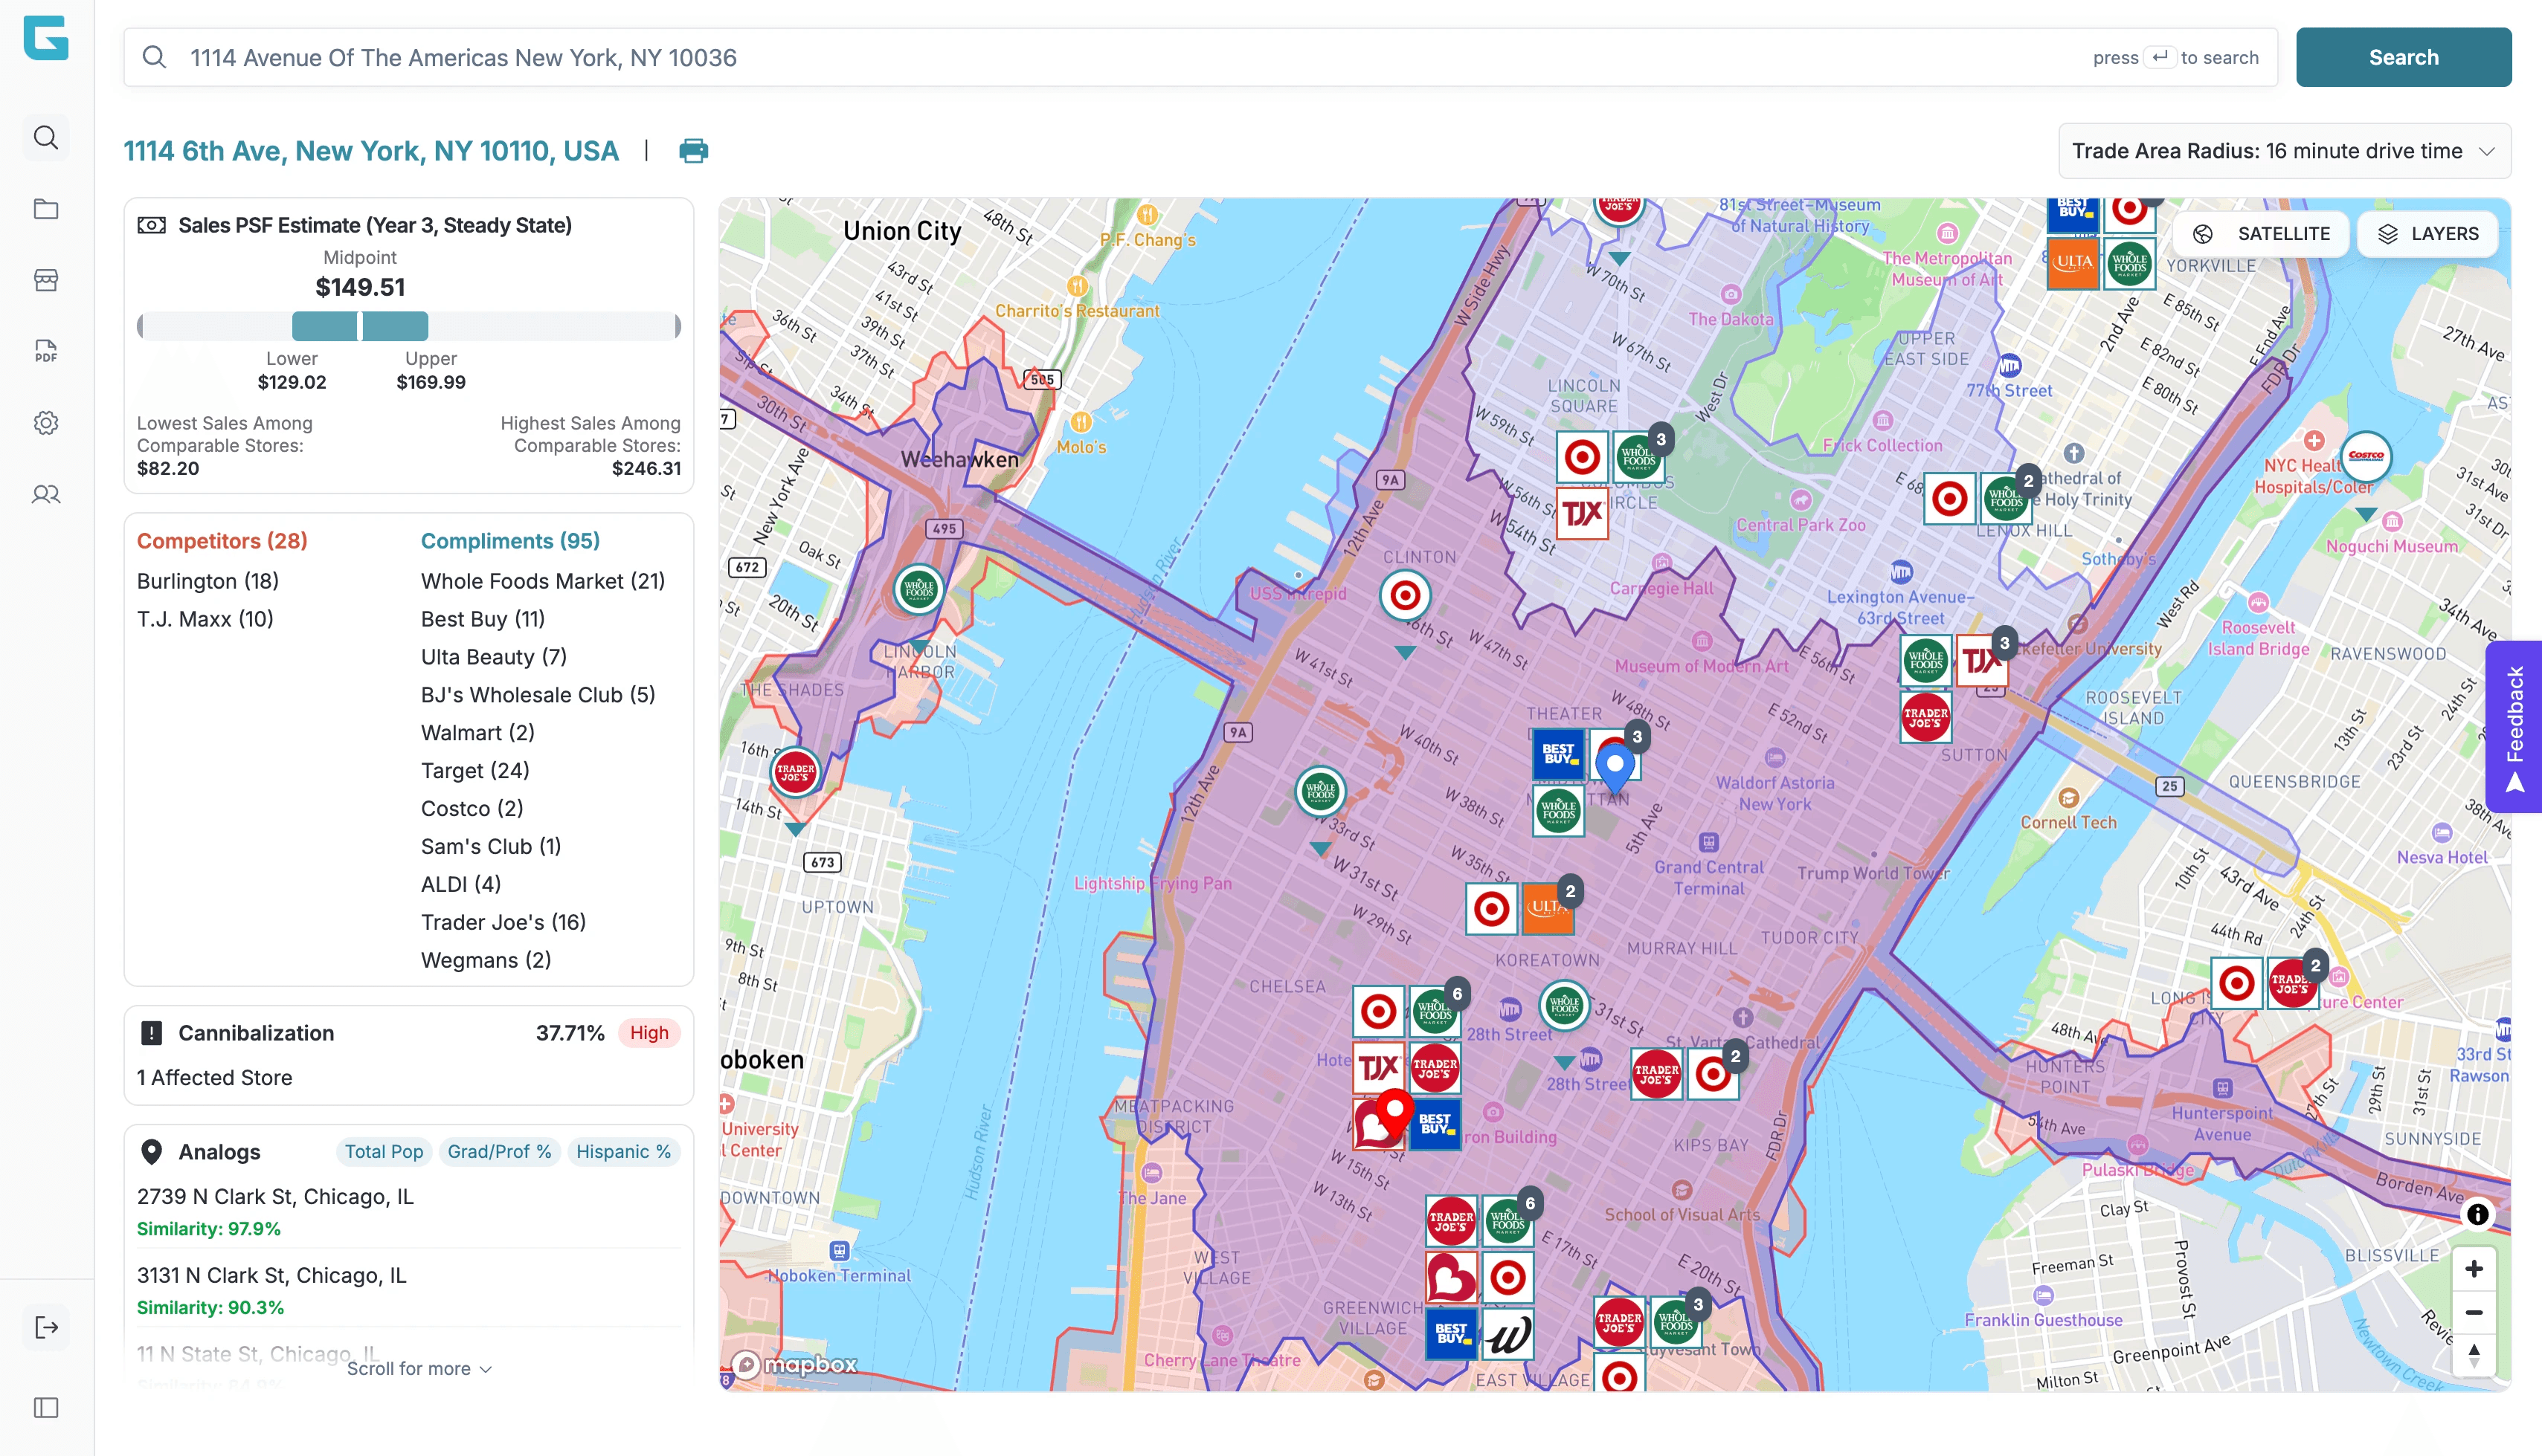Image resolution: width=2542 pixels, height=1456 pixels.
Task: Expand Scroll for more in Analogs
Action: click(x=418, y=1368)
